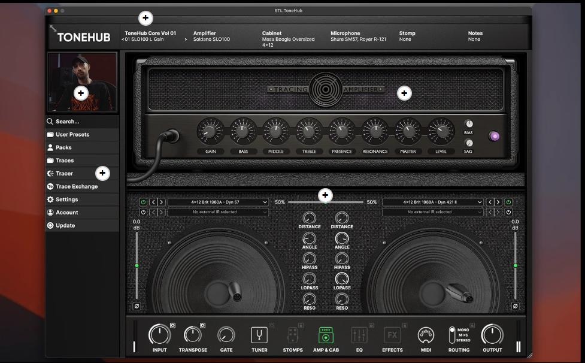Image resolution: width=585 pixels, height=363 pixels.
Task: Click the Microphone Shure SM57 header
Action: point(358,36)
